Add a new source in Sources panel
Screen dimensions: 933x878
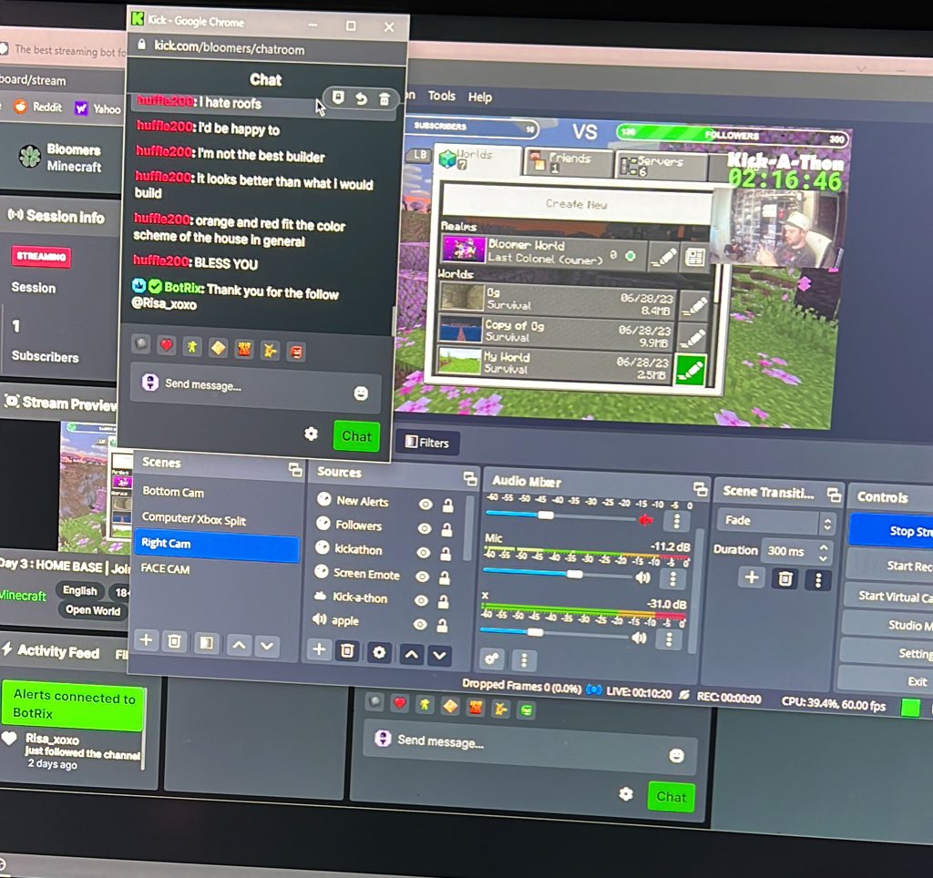tap(319, 648)
